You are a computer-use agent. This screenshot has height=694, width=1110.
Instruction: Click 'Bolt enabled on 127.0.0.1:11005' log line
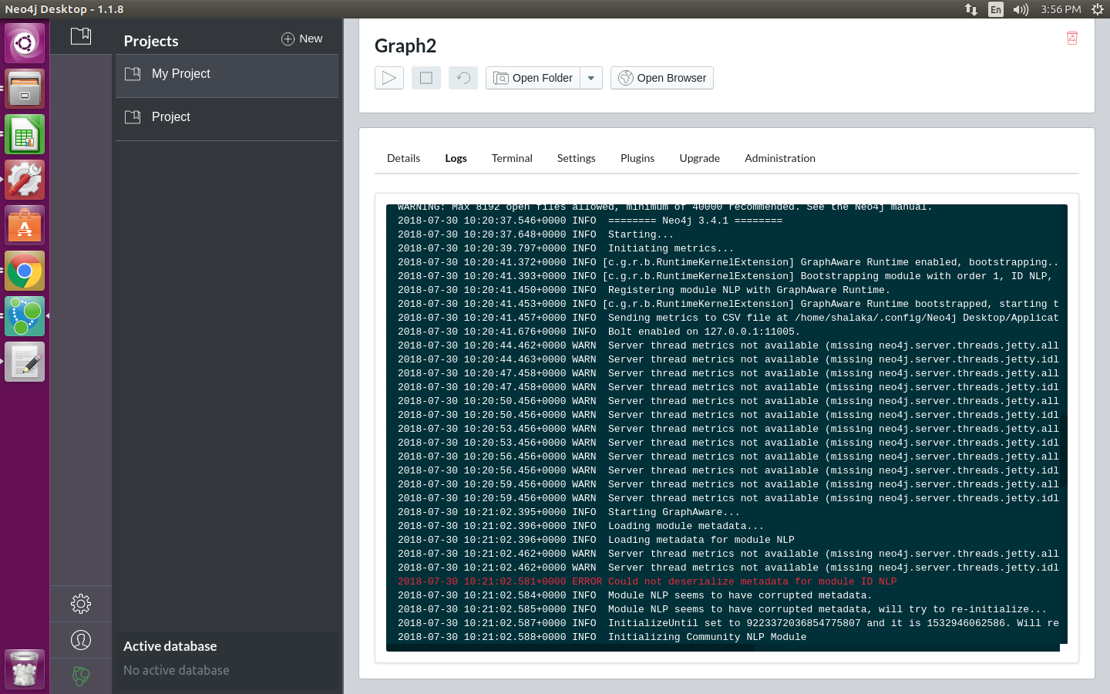pos(599,332)
